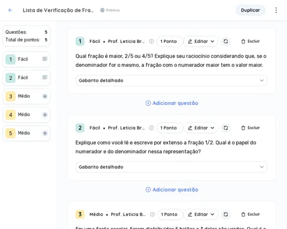This screenshot has width=287, height=229.
Task: Open the Editar dropdown on question 3
Action: (201, 214)
